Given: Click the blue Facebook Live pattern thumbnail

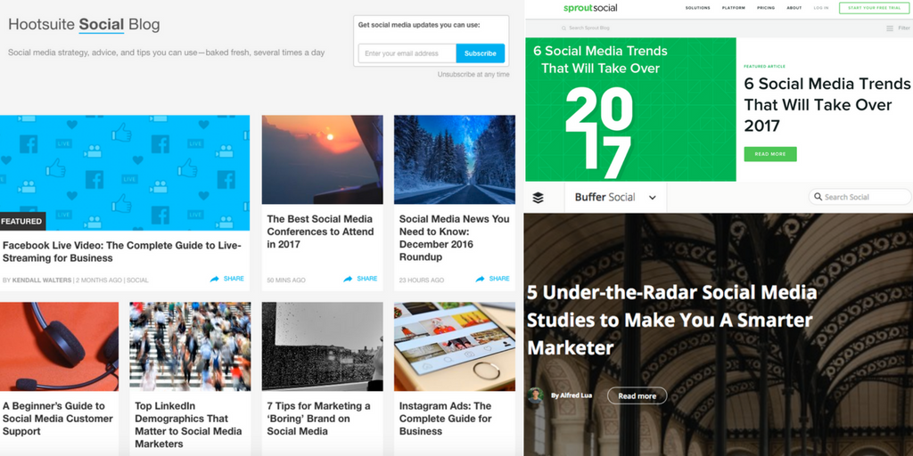Looking at the screenshot, I should [125, 173].
